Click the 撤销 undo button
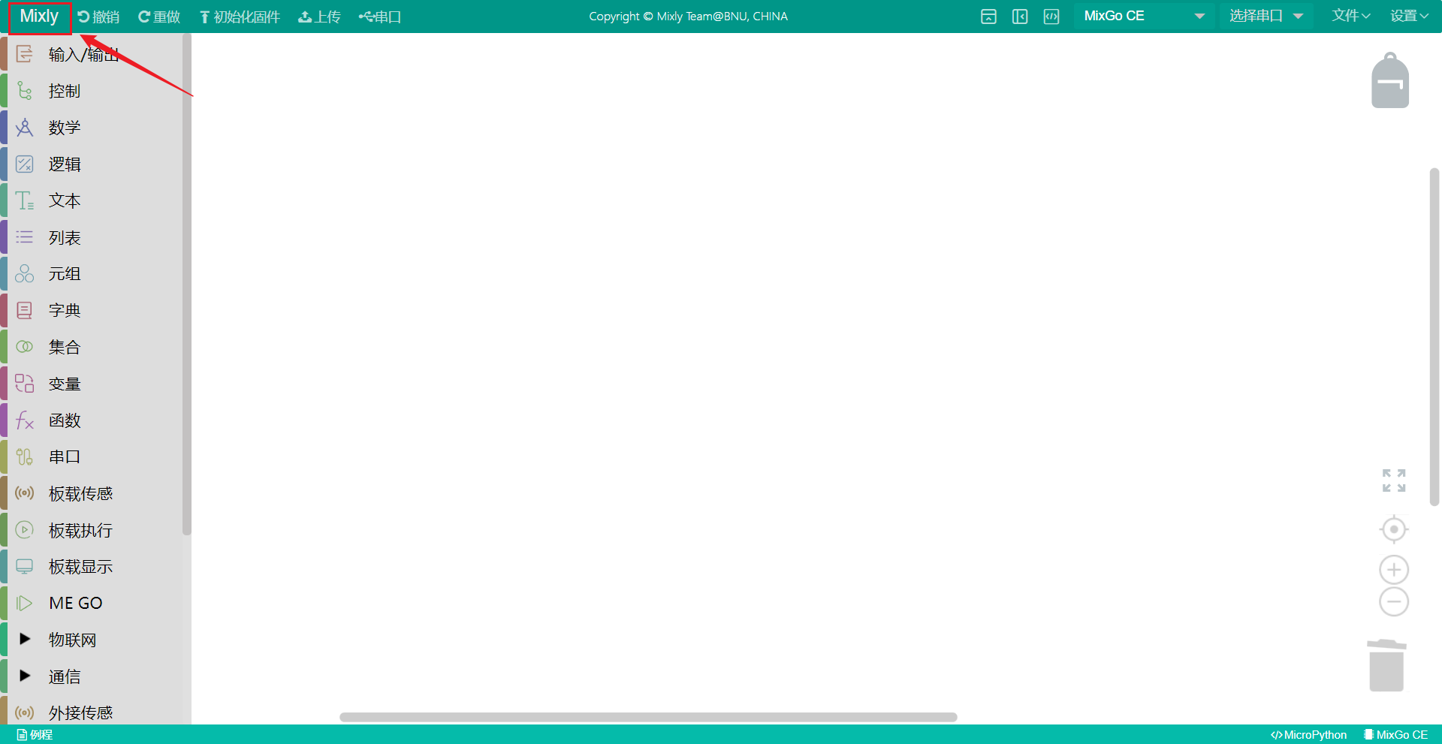This screenshot has width=1442, height=744. pos(98,17)
